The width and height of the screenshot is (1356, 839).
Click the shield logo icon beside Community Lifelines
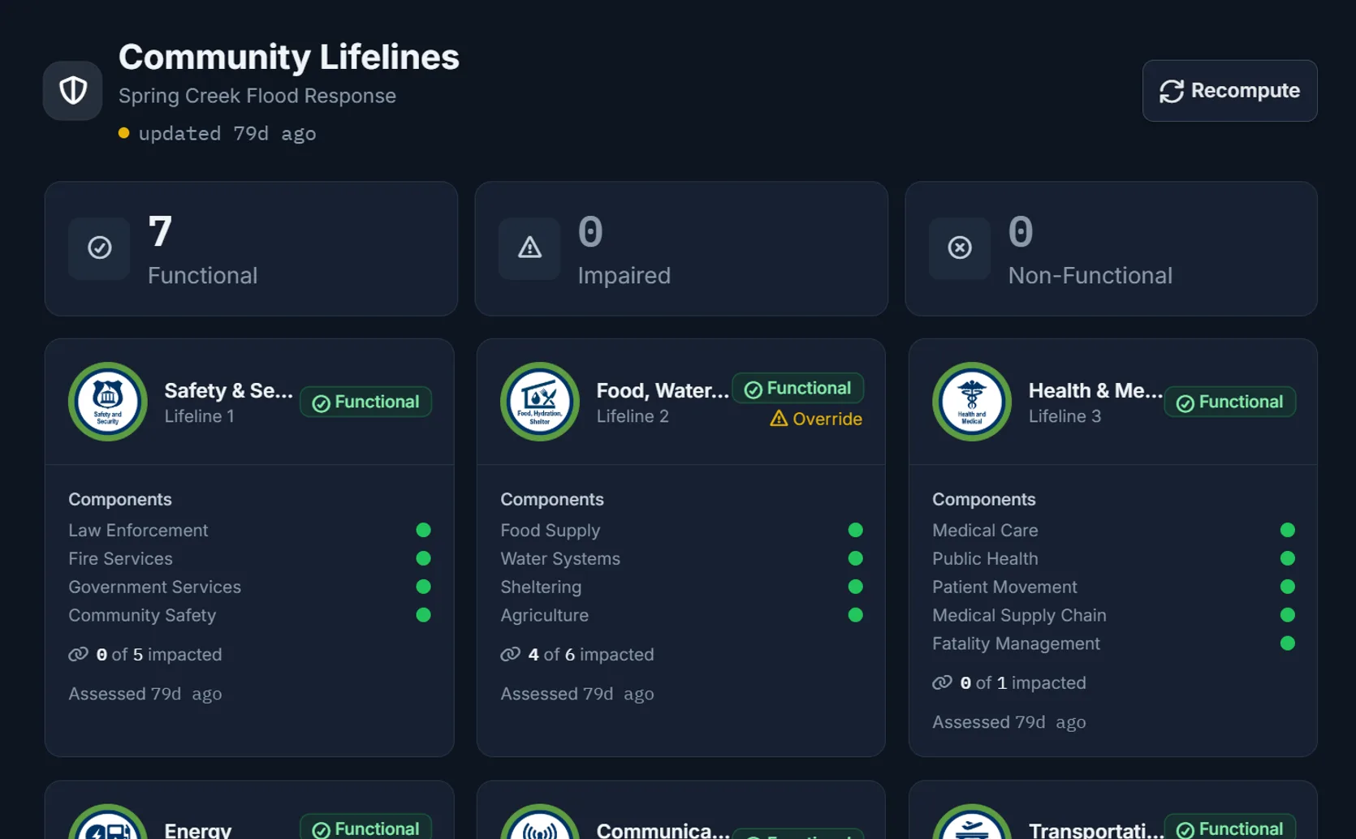73,90
